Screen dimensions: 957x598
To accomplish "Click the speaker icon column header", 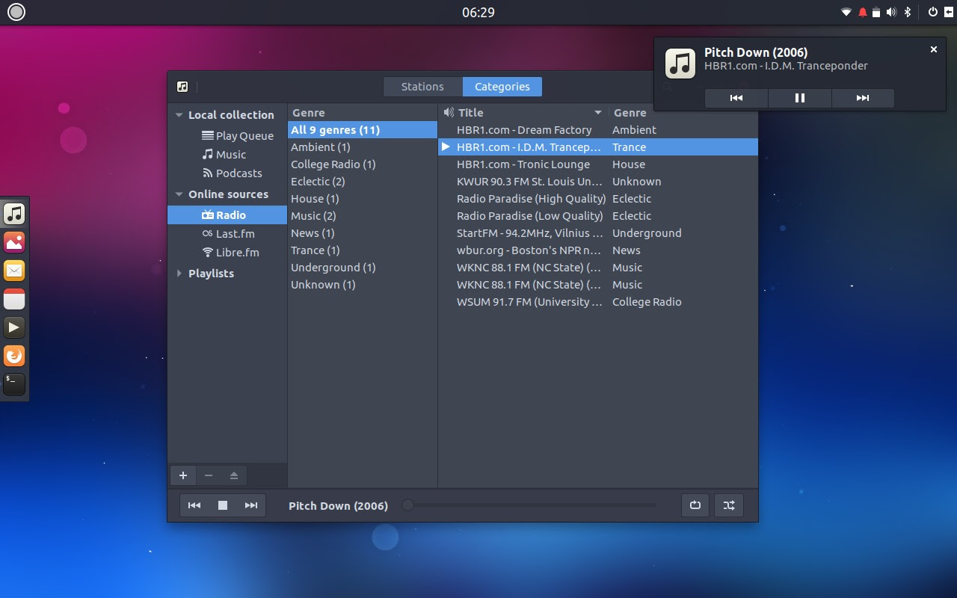I will (x=448, y=113).
